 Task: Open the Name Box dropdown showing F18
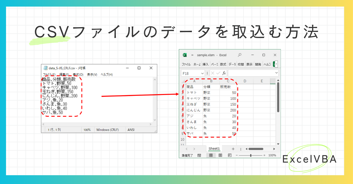tap(202, 73)
